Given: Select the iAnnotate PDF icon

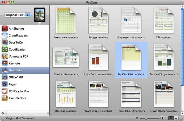Looking at the screenshot, I should 5,56.
